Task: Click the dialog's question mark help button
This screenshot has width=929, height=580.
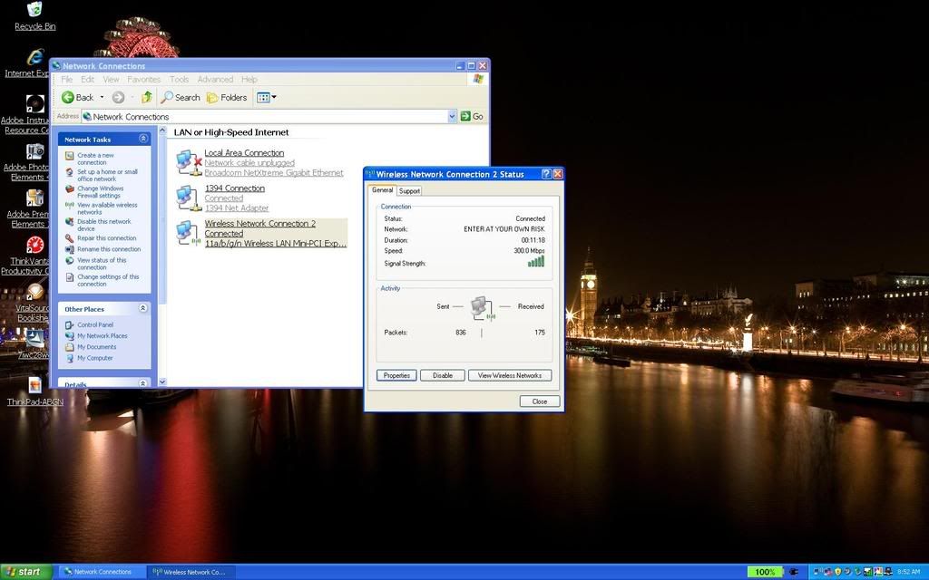Action: pyautogui.click(x=546, y=174)
